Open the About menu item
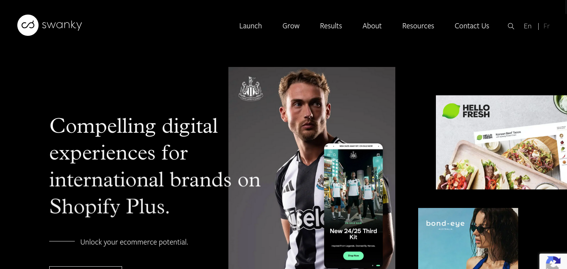Image resolution: width=567 pixels, height=269 pixels. [x=372, y=26]
